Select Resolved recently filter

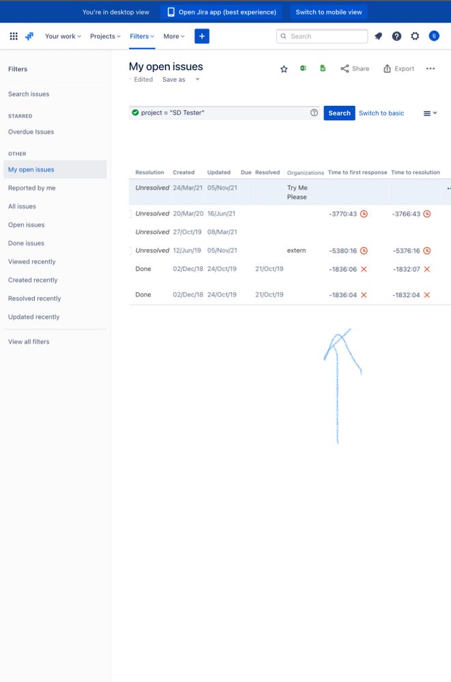point(34,298)
